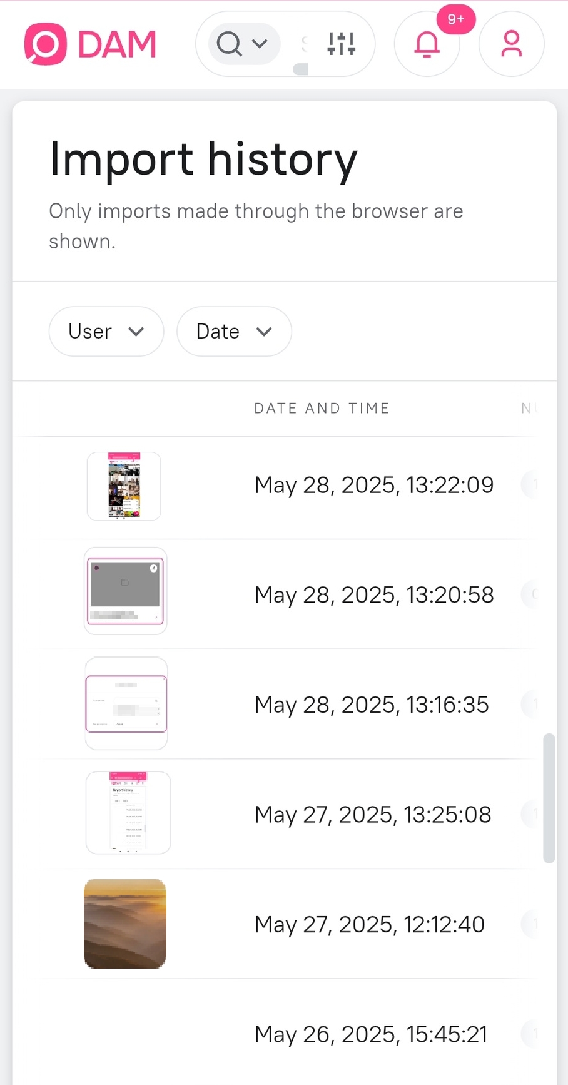Expand the User filter dropdown
Screen dimensions: 568x1085
tap(106, 331)
